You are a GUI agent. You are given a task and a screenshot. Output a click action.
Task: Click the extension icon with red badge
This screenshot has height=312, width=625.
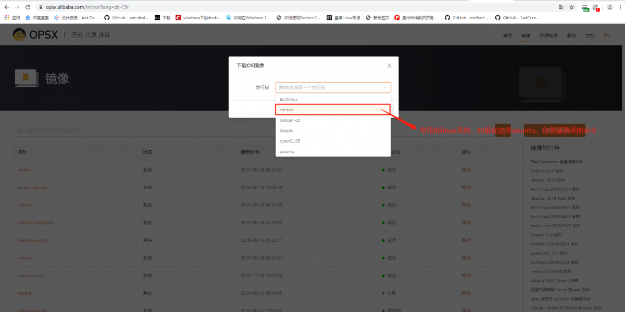596,8
